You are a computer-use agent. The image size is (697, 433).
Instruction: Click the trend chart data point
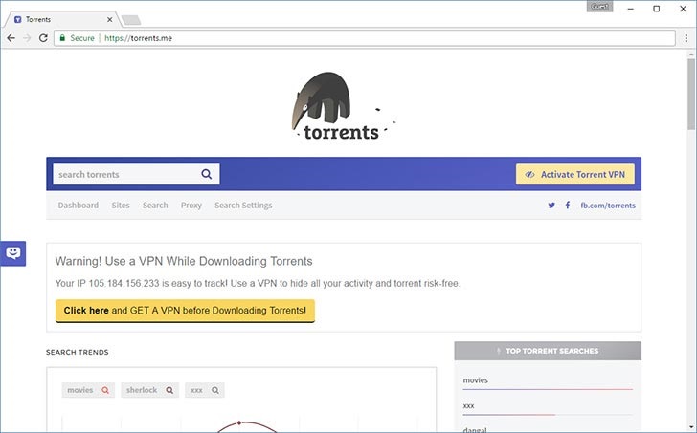coord(239,422)
